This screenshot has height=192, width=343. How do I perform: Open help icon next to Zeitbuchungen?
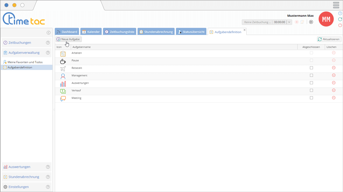[48, 43]
